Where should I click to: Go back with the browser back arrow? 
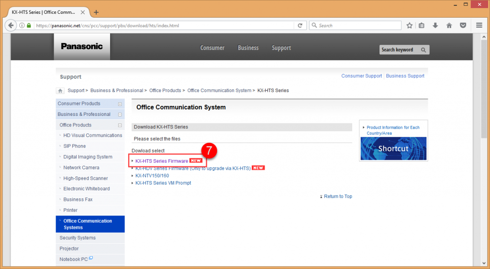[11, 26]
